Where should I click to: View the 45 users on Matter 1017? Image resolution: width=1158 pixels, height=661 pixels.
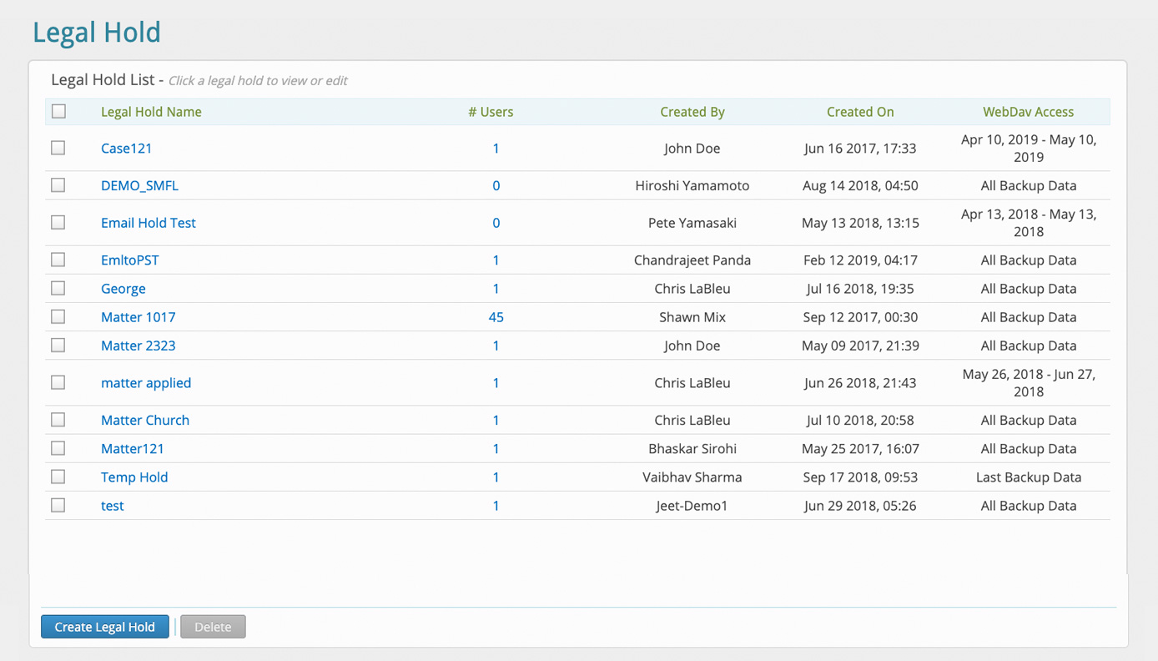point(496,316)
